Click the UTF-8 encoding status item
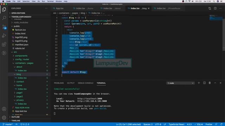225x126 pixels. point(158,124)
